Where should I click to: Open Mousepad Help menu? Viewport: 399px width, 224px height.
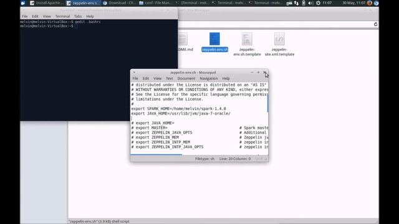226,78
